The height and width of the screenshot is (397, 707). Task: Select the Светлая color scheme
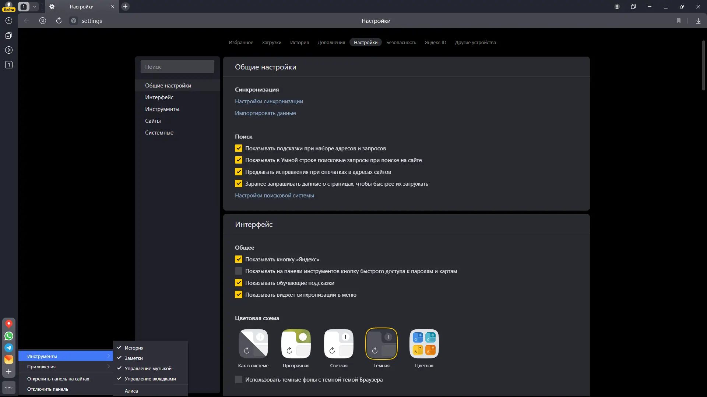point(338,344)
